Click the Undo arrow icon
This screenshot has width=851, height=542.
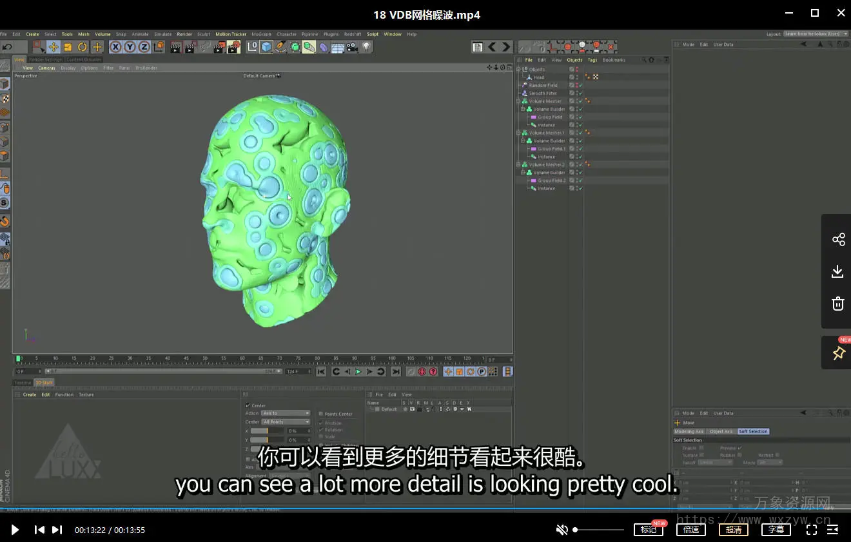click(7, 47)
